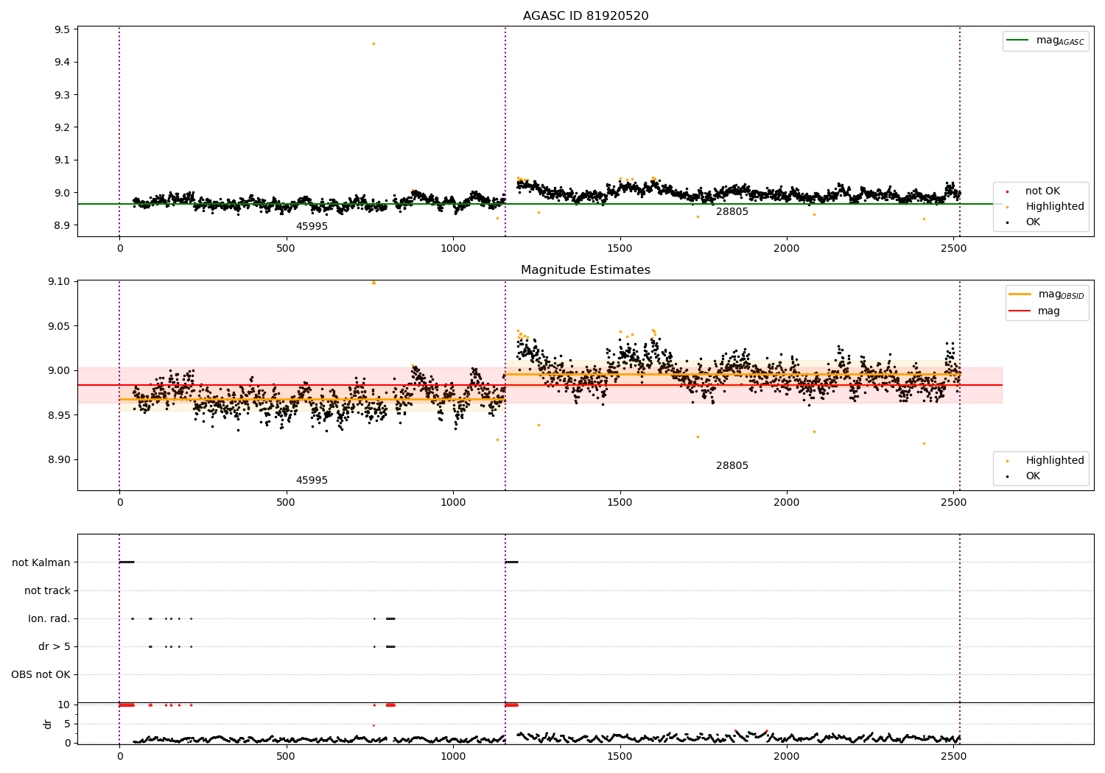Click the 'not Kalman' row label
The width and height of the screenshot is (1105, 773).
coord(41,562)
